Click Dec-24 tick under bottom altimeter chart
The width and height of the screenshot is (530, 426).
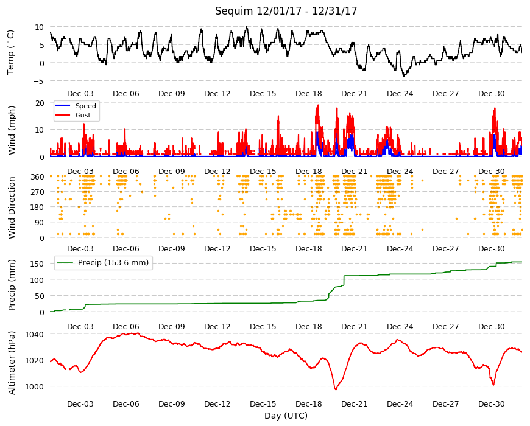[x=400, y=403]
